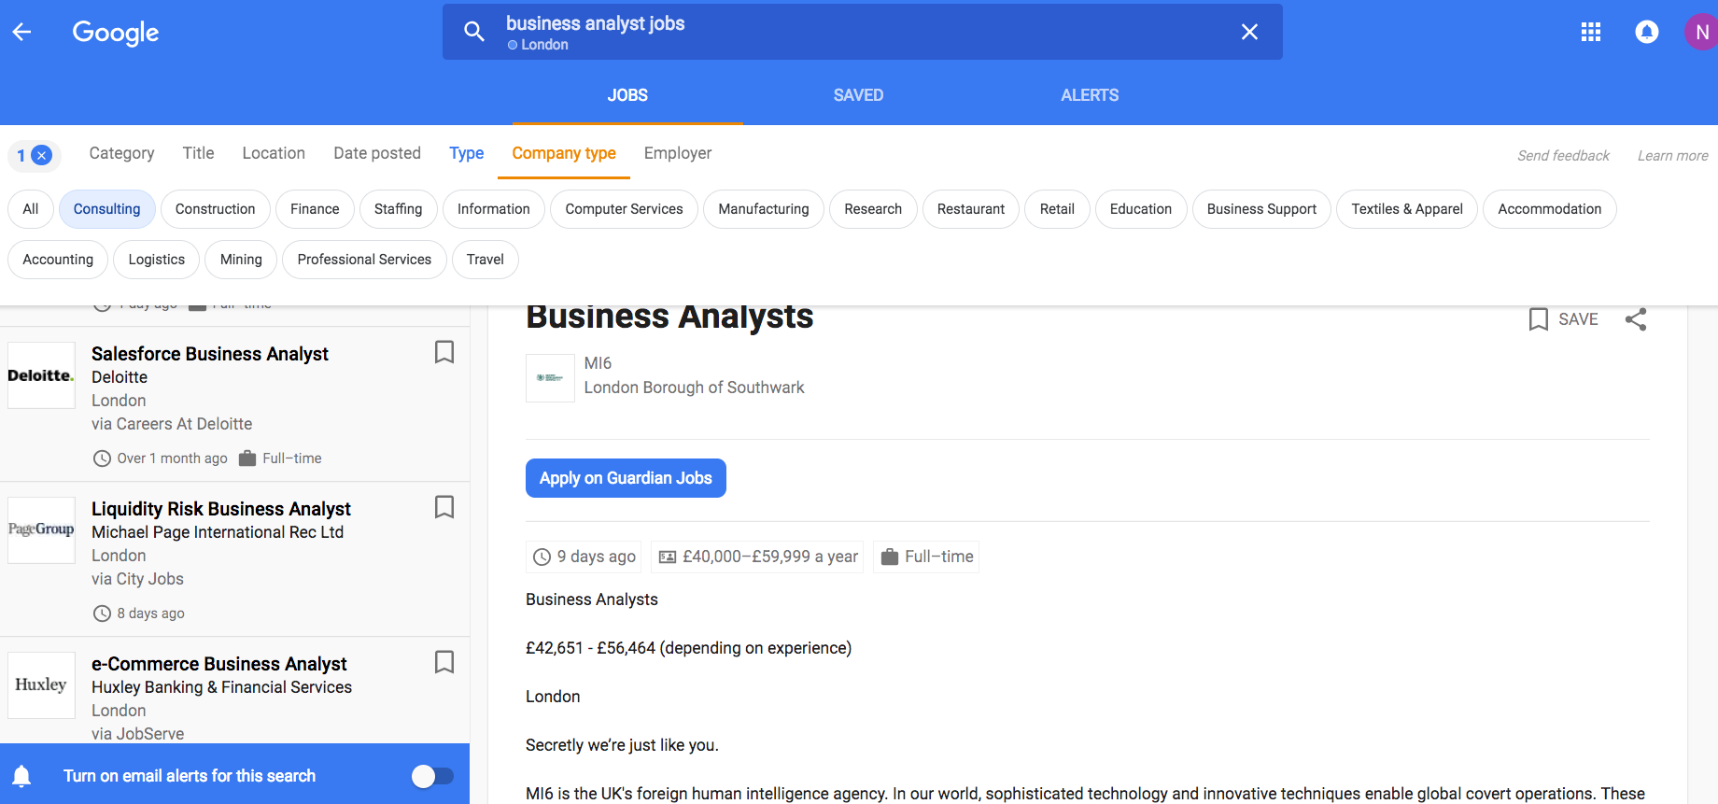Click the PageGroup company logo

click(41, 529)
